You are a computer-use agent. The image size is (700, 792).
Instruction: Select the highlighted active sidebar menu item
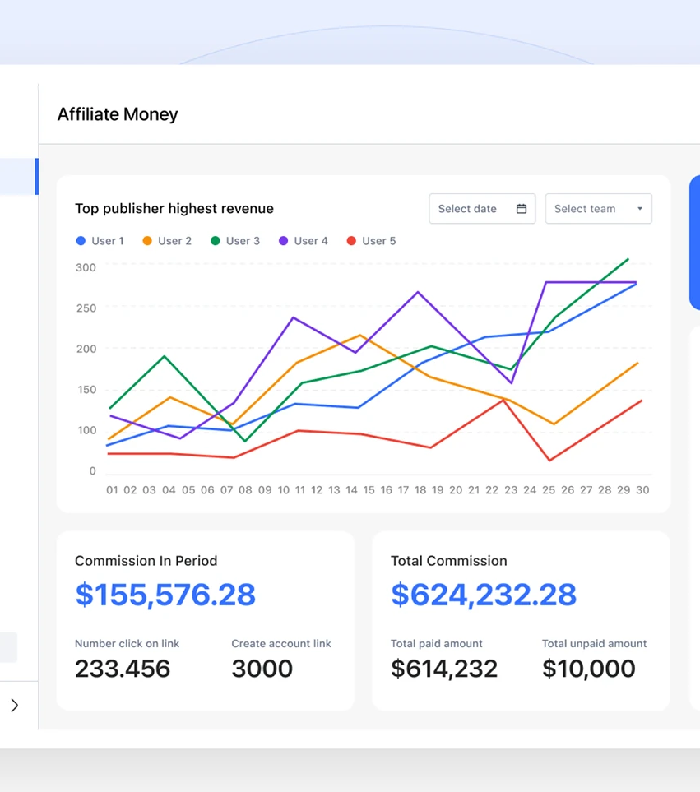point(17,177)
